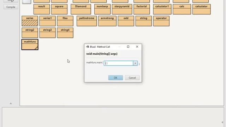This screenshot has height=127, width=226.
Task: Select the series1 class
Action: [x=47, y=21]
